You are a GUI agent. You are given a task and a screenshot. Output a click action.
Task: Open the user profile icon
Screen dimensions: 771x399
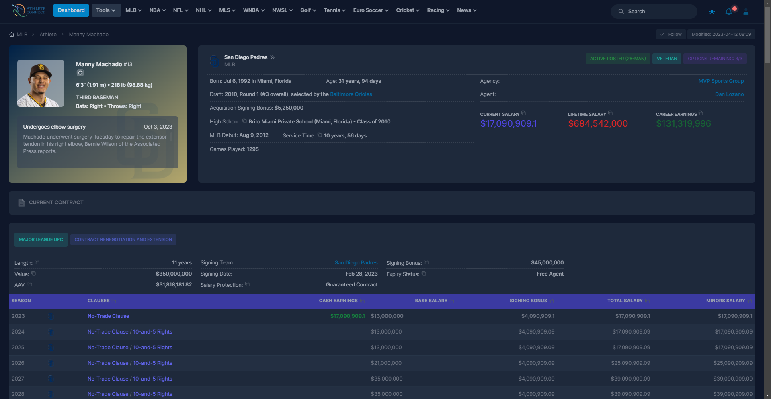pyautogui.click(x=746, y=12)
